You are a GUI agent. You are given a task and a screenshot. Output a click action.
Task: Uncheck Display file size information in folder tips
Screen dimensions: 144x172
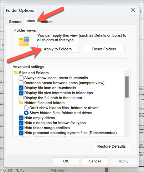[21, 93]
